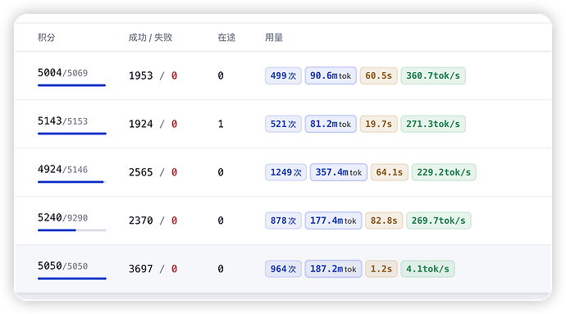Click progress bar under 4924/5146
The image size is (566, 314).
(x=72, y=182)
